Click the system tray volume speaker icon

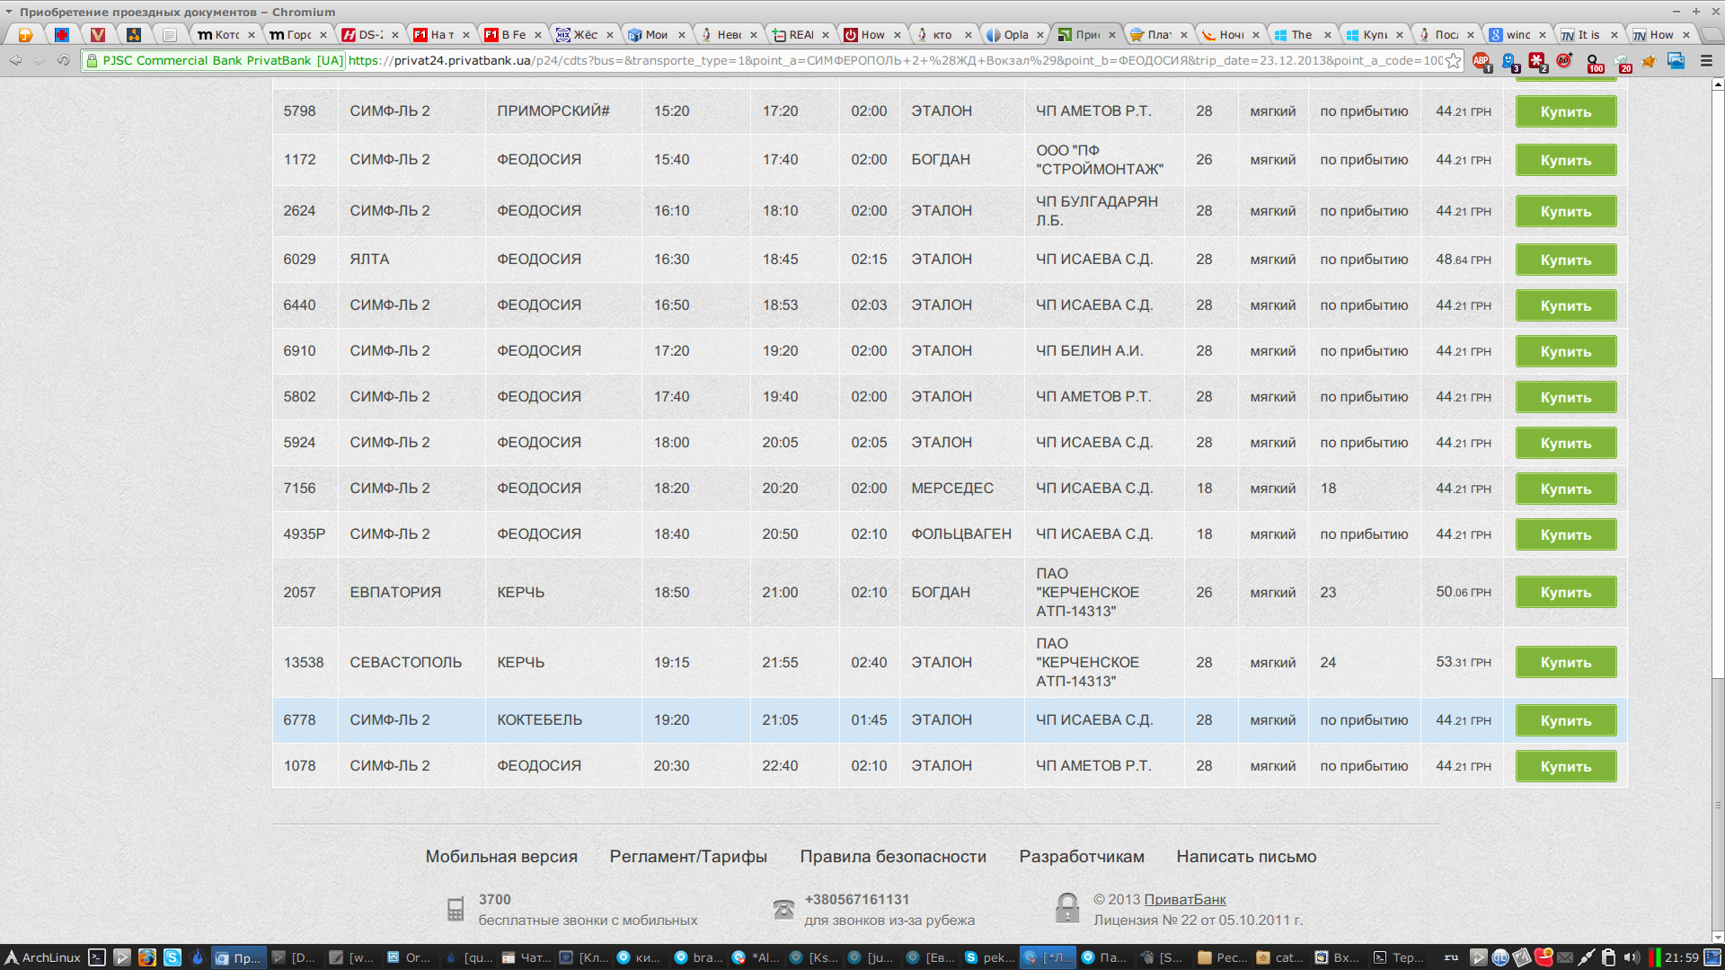point(1631,957)
